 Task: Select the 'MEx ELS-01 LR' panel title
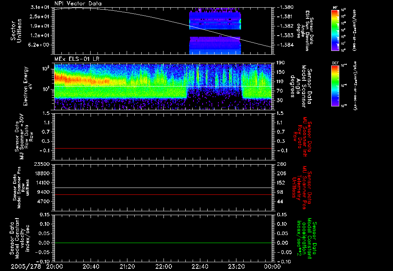77,59
